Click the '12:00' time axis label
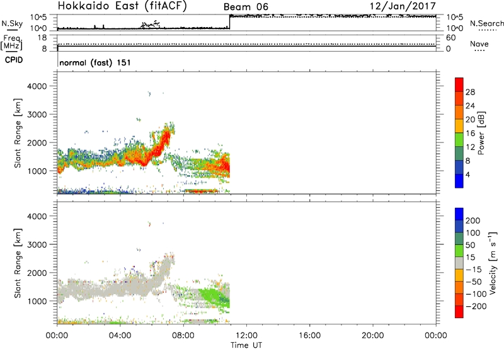This screenshot has height=349, width=504. point(246,336)
